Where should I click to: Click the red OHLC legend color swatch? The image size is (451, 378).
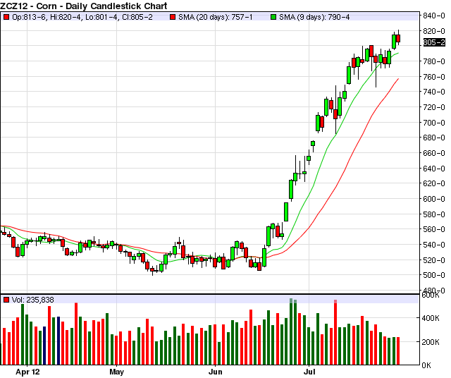coord(6,17)
